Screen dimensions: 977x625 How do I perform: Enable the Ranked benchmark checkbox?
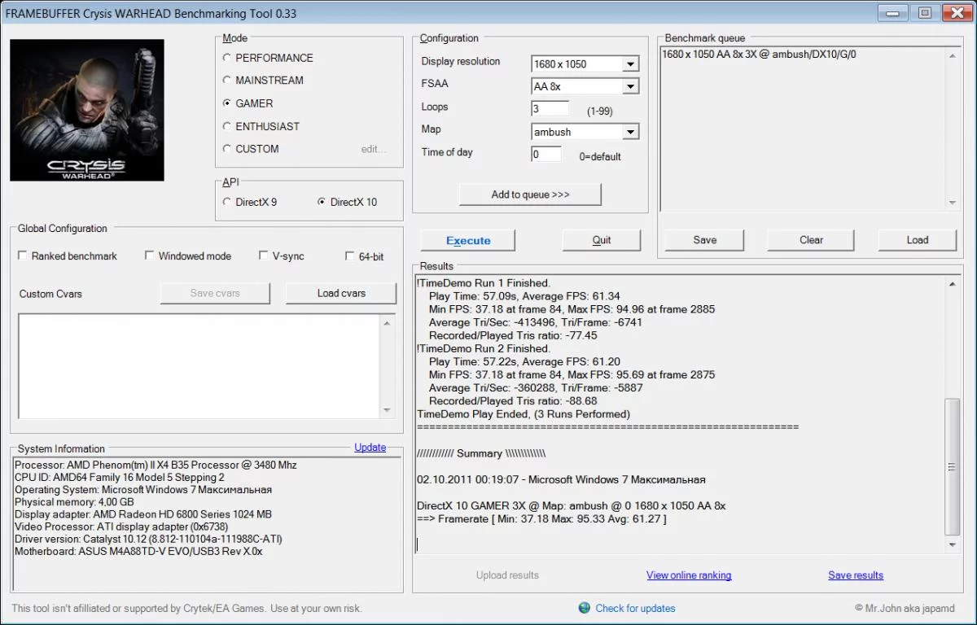tap(23, 256)
